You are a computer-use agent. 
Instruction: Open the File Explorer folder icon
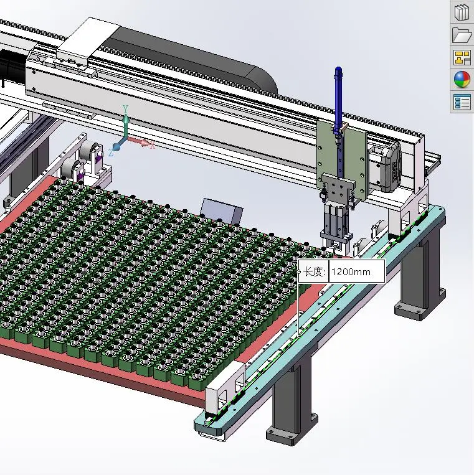tap(462, 34)
